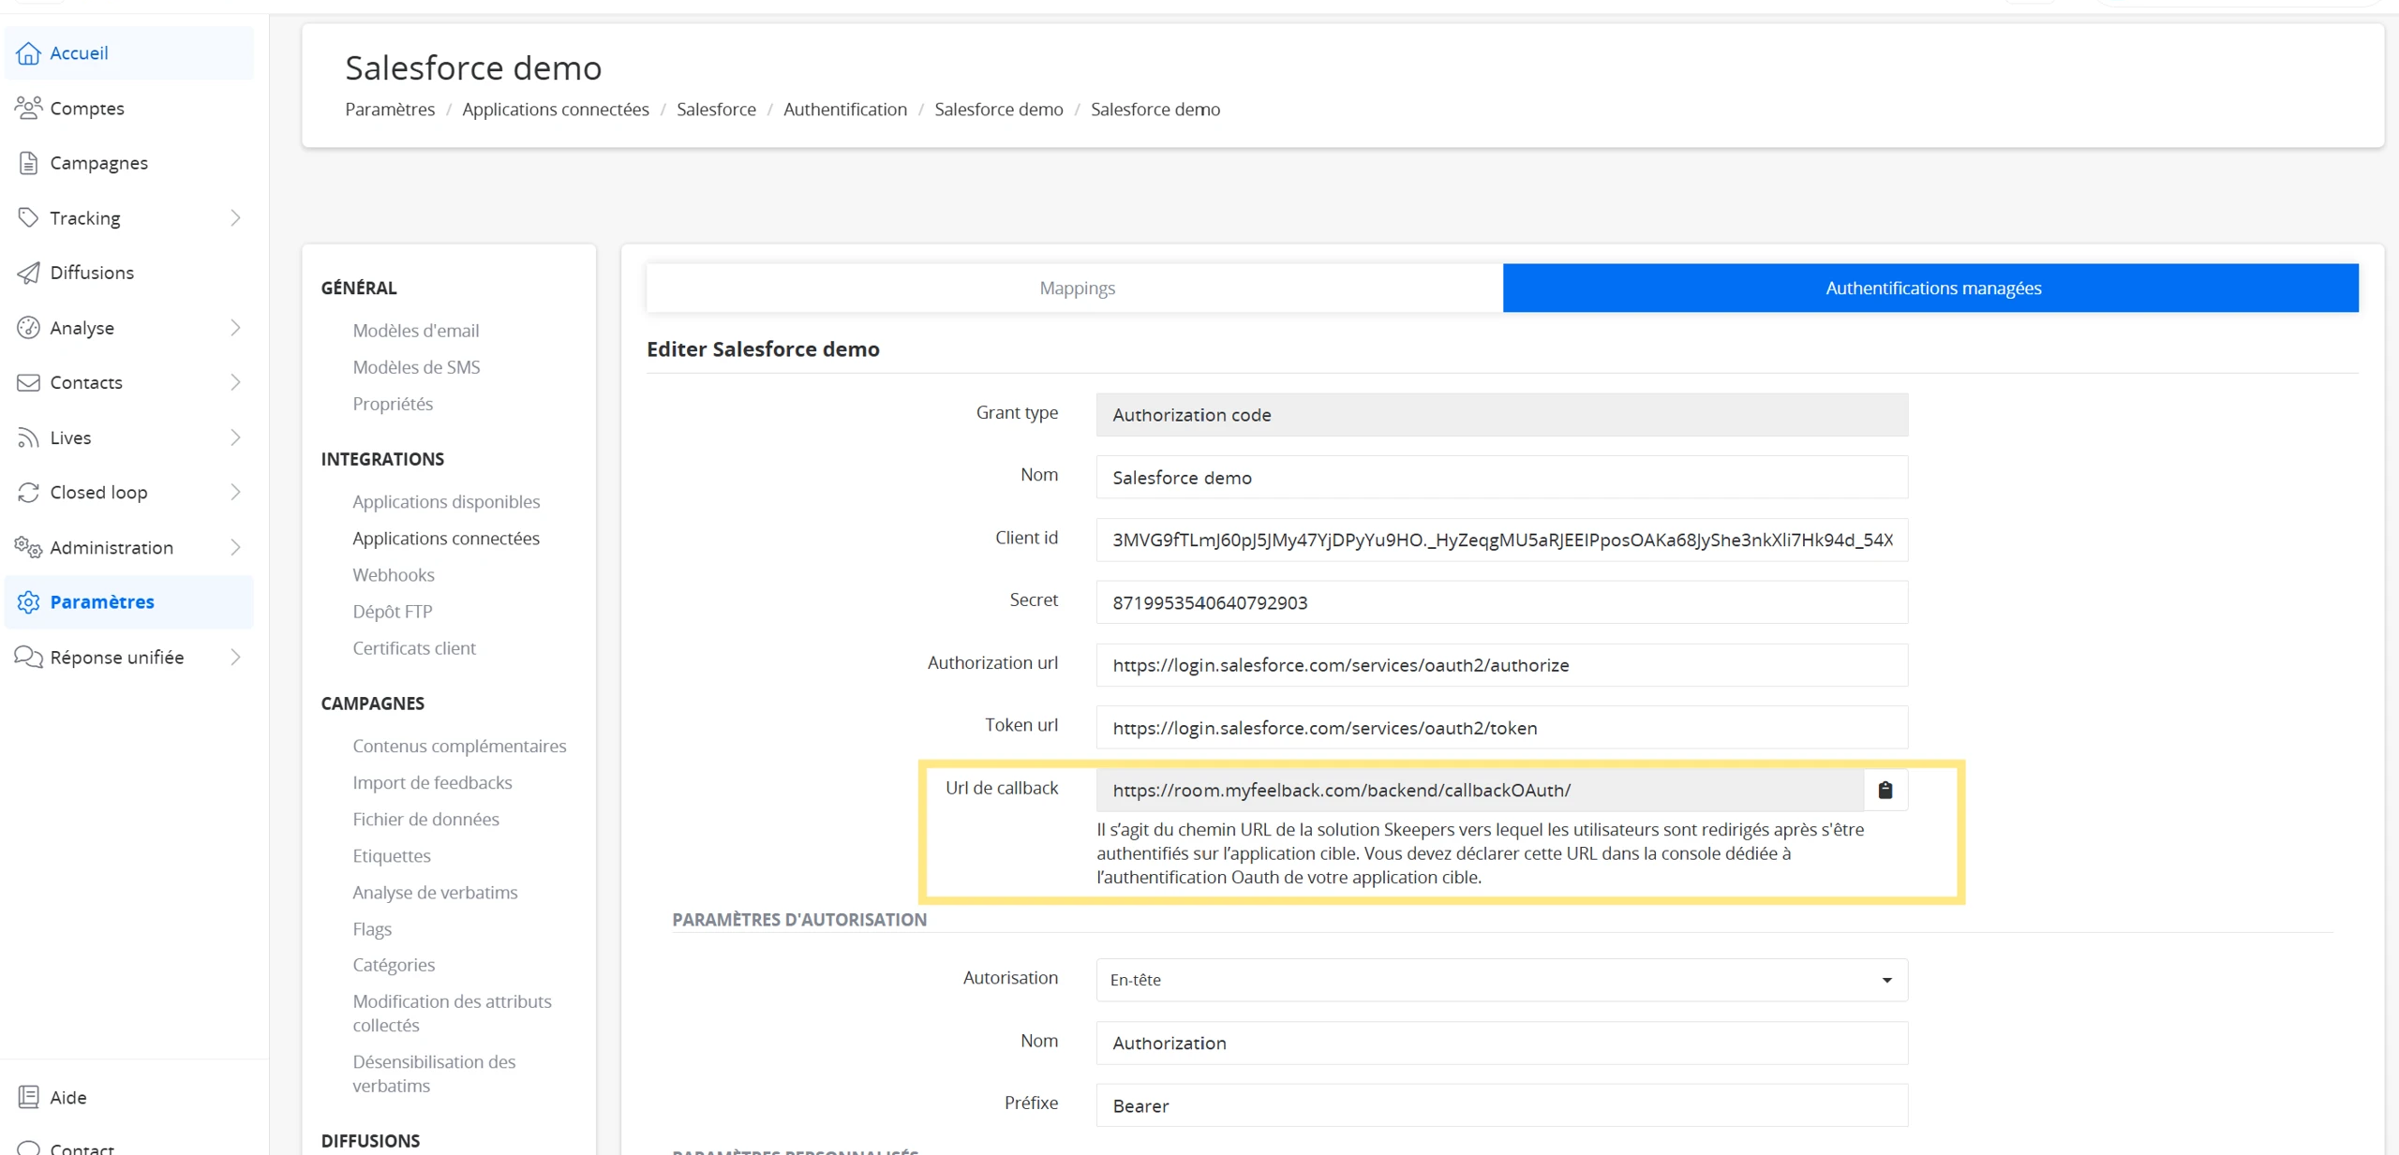
Task: Open Webhooks settings
Action: click(x=394, y=575)
